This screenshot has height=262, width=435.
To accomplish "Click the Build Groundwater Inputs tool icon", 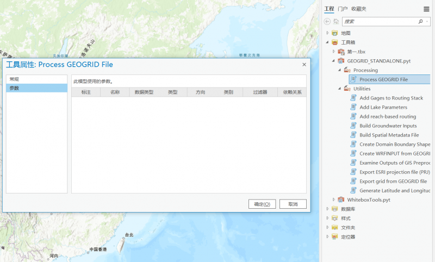I will pos(353,126).
